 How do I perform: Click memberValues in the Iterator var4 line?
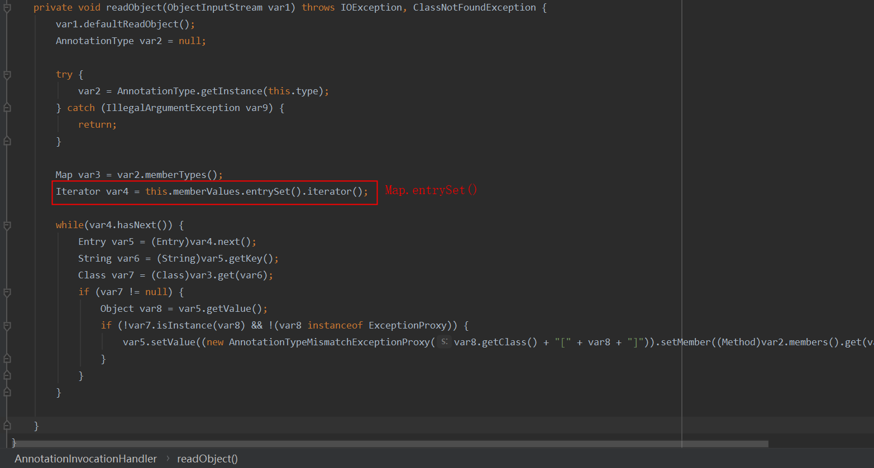click(x=207, y=191)
